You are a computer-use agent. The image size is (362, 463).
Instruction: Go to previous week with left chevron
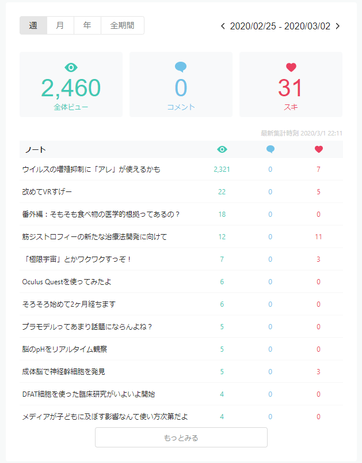coord(223,26)
